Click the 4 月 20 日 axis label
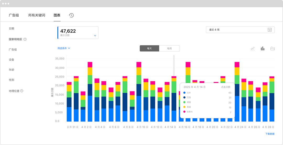Viewport: 283px width, 145px height. click(212, 127)
